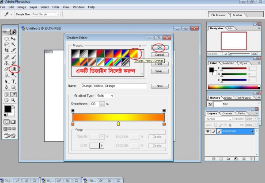Click OK in Gradient Editor

(160, 48)
